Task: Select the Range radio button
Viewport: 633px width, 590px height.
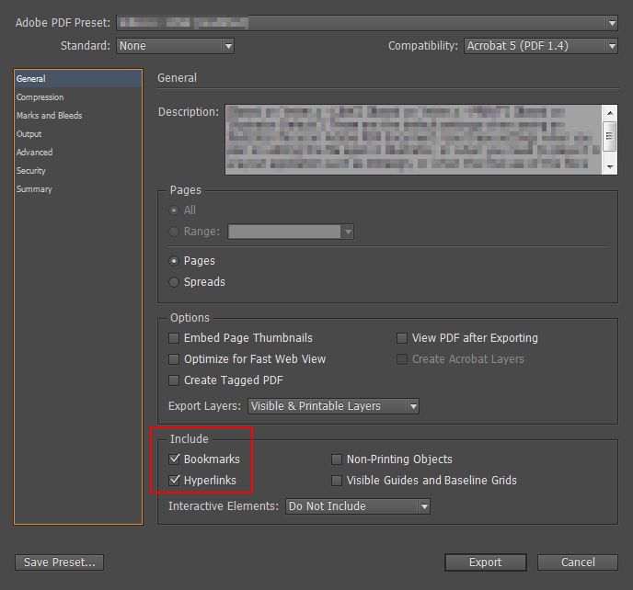Action: [x=174, y=232]
